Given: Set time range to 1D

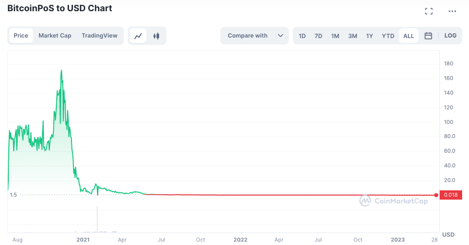Looking at the screenshot, I should [x=302, y=36].
